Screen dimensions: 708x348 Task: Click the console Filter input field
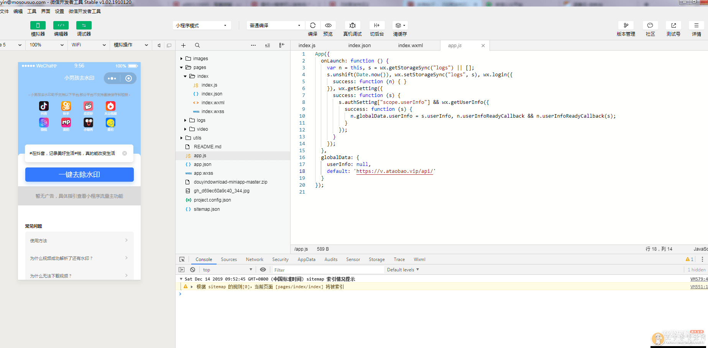(x=327, y=270)
